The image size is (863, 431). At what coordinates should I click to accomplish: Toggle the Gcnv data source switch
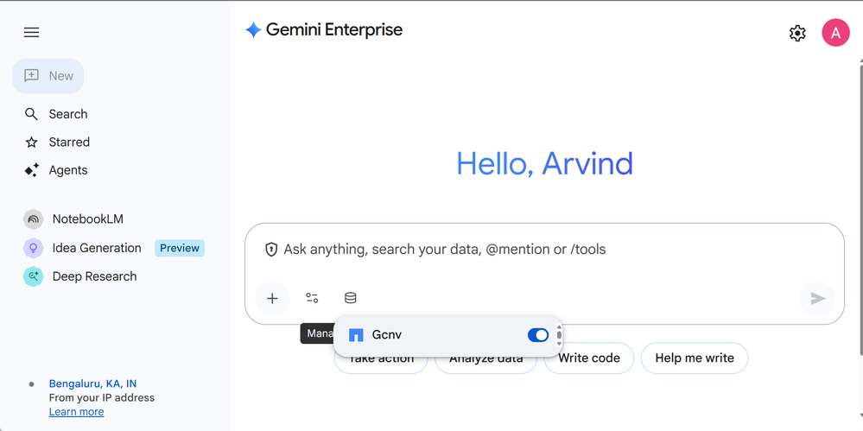coord(537,335)
